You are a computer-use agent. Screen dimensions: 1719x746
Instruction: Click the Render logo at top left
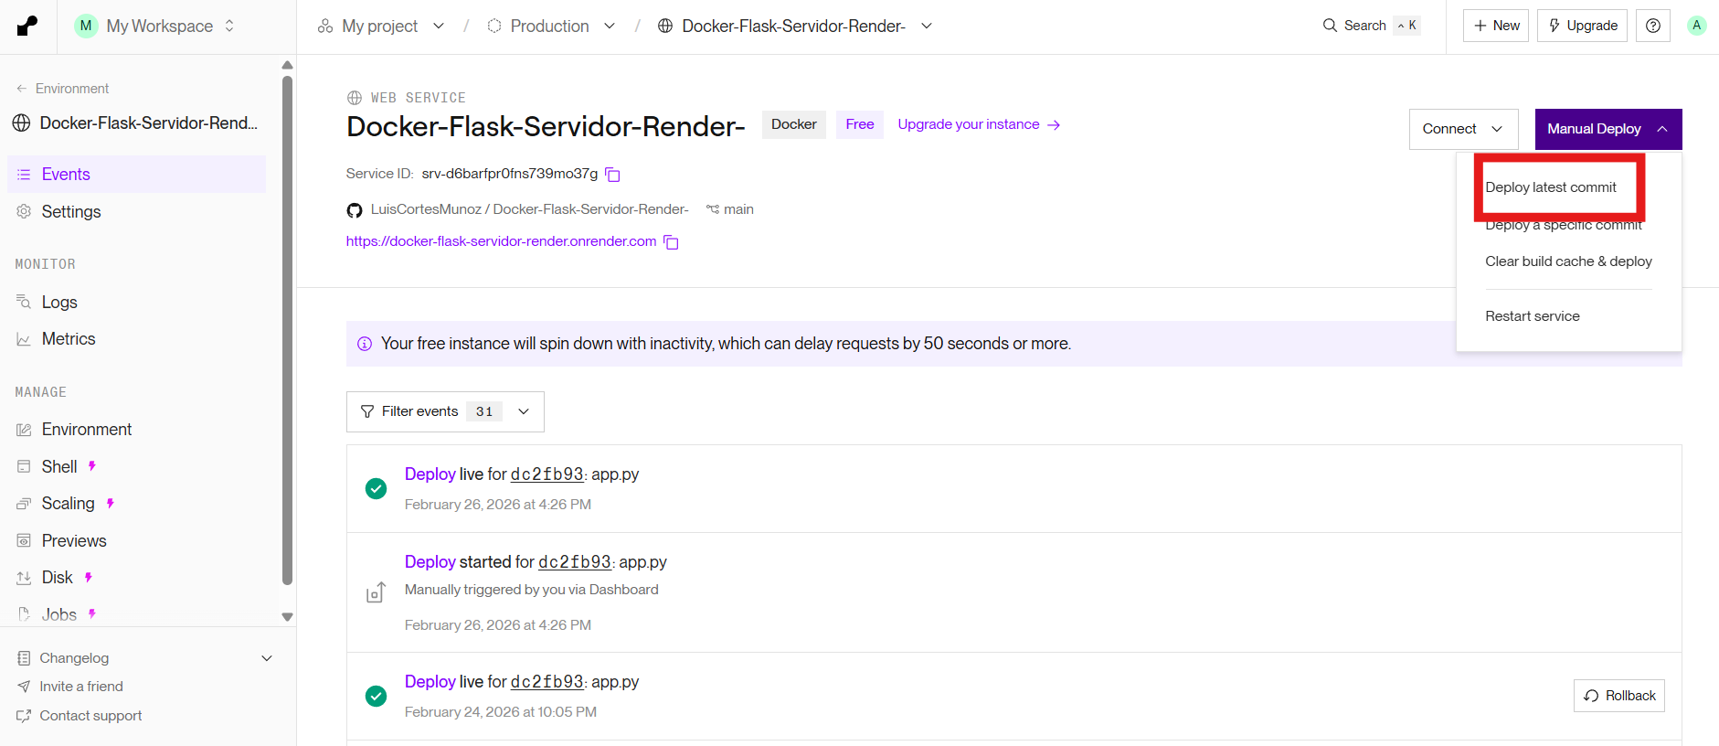coord(27,26)
